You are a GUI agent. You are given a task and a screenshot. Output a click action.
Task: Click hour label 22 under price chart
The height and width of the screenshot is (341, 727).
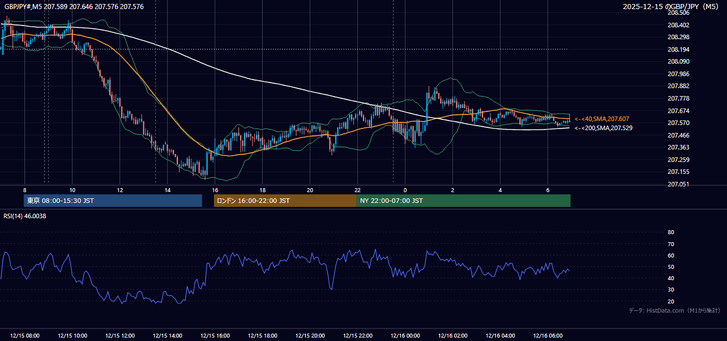tap(357, 190)
